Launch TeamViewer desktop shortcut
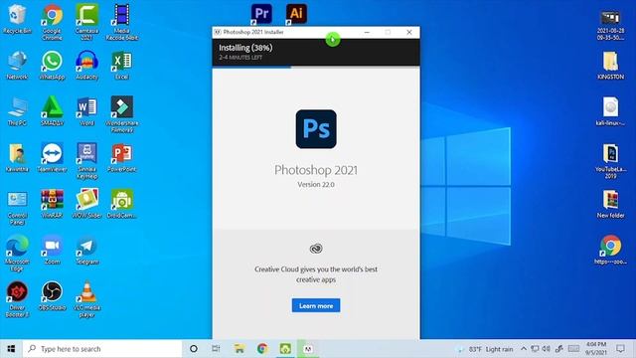The height and width of the screenshot is (358, 636). 52,157
